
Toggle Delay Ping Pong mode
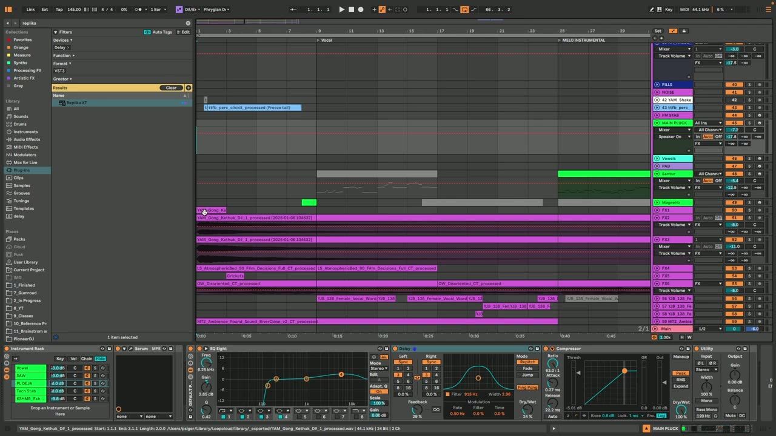(527, 388)
